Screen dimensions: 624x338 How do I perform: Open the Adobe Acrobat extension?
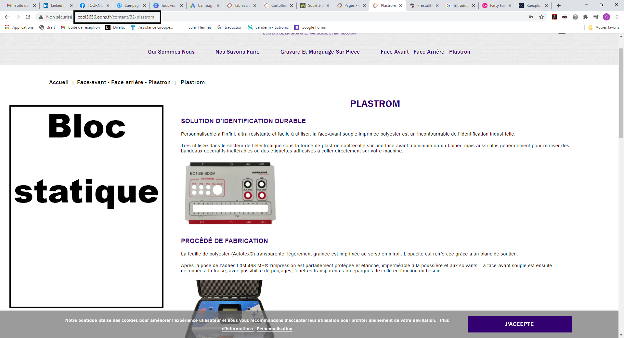554,17
